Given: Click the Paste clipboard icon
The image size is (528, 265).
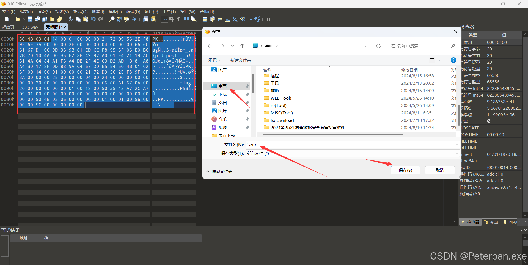Looking at the screenshot, I should tap(86, 19).
